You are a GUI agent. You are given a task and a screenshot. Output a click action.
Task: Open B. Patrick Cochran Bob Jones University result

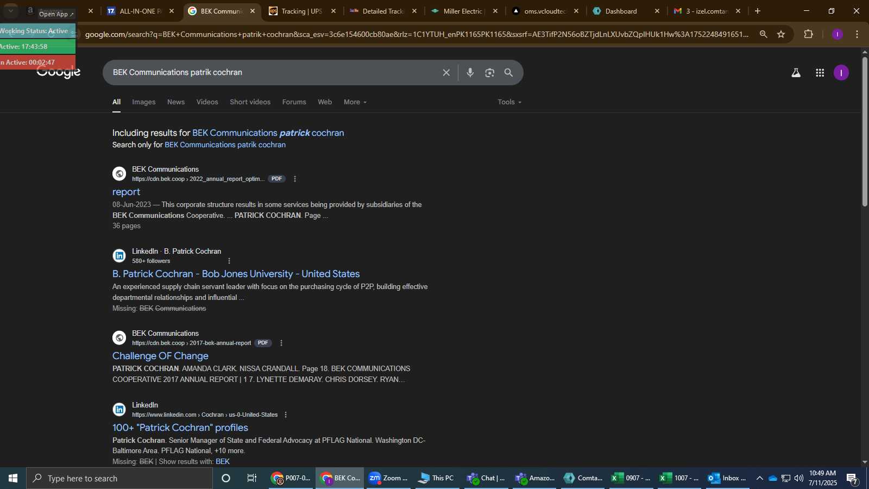236,274
